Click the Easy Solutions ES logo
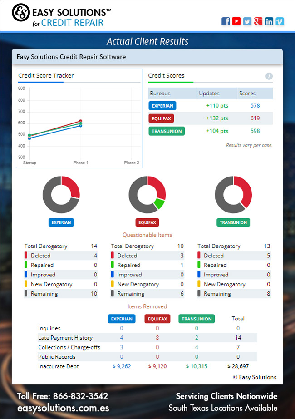Viewport: 295px width, 419px height. coord(21,12)
